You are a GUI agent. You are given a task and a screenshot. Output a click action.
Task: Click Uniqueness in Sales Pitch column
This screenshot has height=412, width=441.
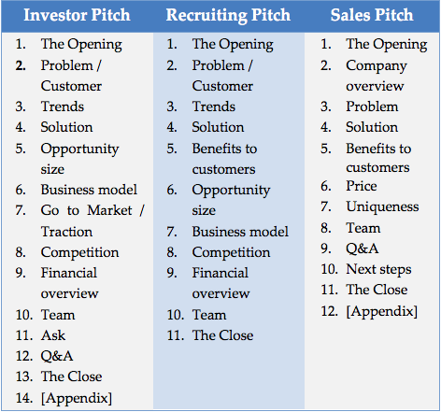click(382, 207)
